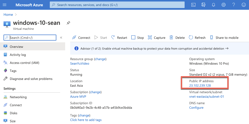Select Networking under Settings

[18, 97]
